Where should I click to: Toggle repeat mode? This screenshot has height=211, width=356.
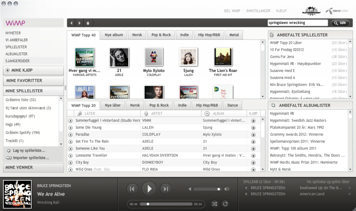[225, 204]
